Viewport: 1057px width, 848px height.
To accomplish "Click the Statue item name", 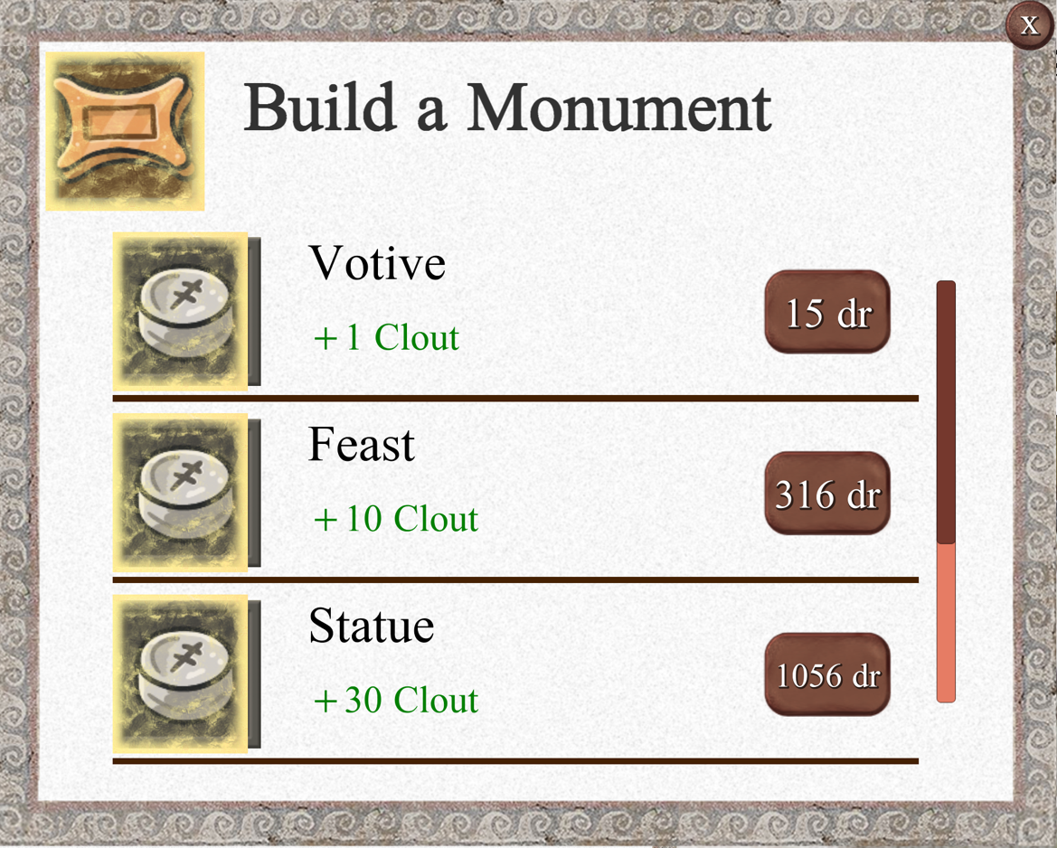I will (371, 626).
